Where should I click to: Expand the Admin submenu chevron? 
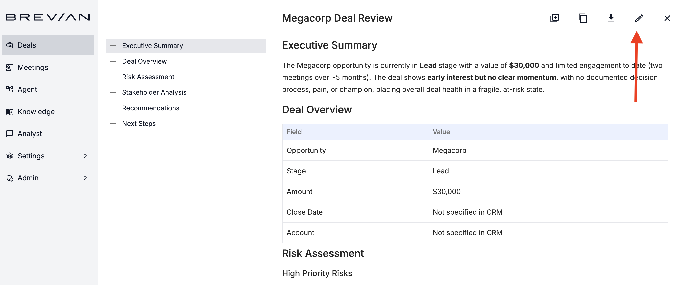coord(86,178)
